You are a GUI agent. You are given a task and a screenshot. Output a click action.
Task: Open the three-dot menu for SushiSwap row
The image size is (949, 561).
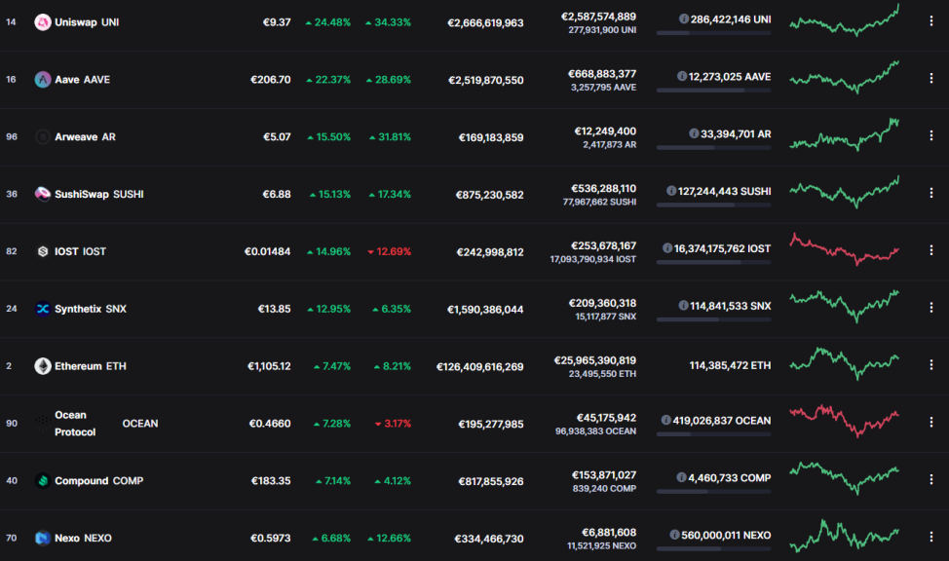tap(930, 193)
